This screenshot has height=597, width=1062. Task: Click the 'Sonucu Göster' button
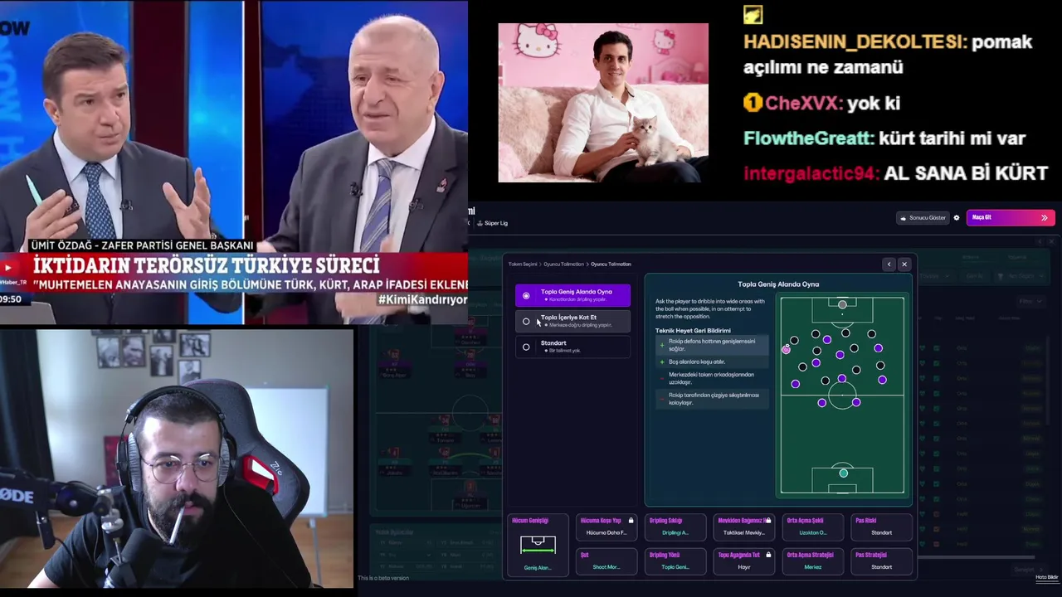(923, 218)
